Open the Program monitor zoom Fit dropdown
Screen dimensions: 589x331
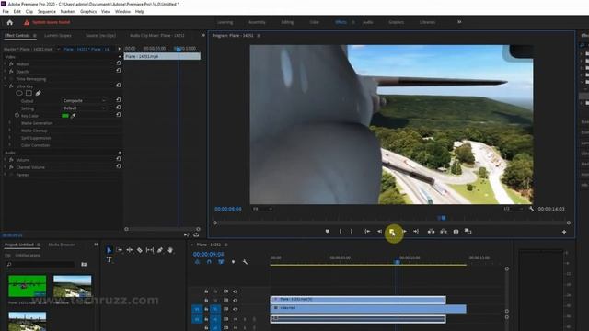point(262,209)
